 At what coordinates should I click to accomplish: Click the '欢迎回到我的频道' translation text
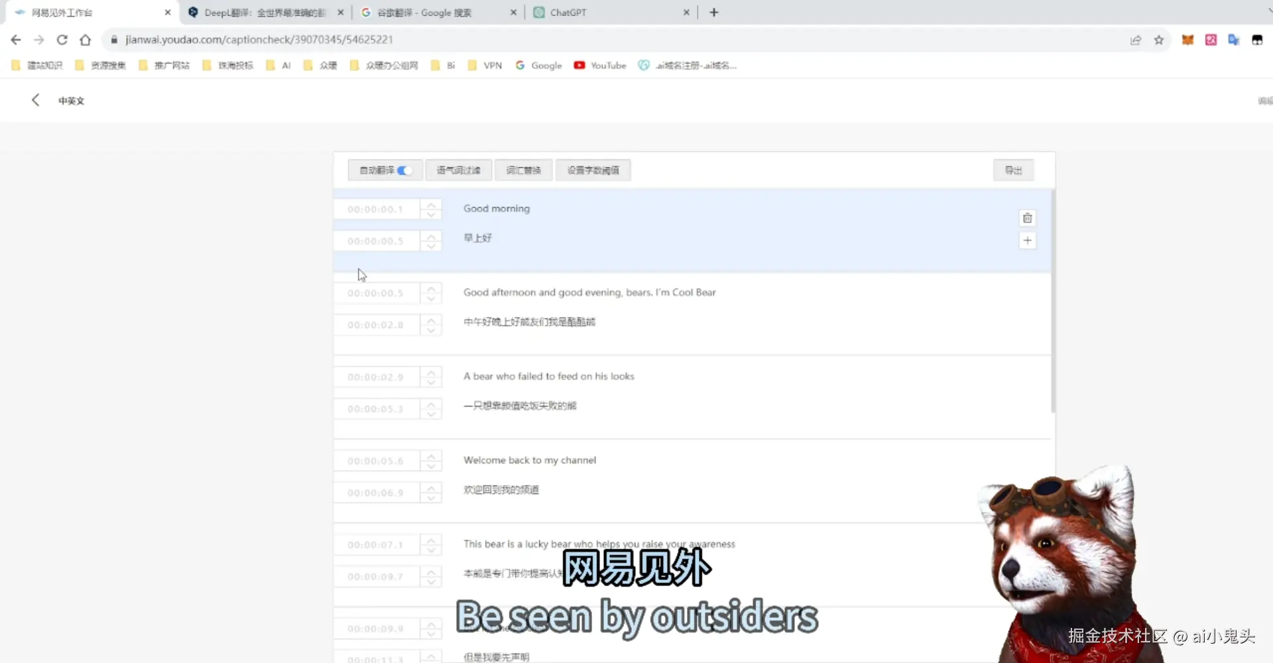pos(501,490)
